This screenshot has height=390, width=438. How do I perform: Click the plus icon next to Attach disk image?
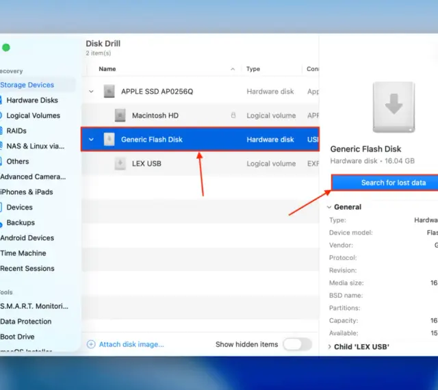[x=91, y=344]
